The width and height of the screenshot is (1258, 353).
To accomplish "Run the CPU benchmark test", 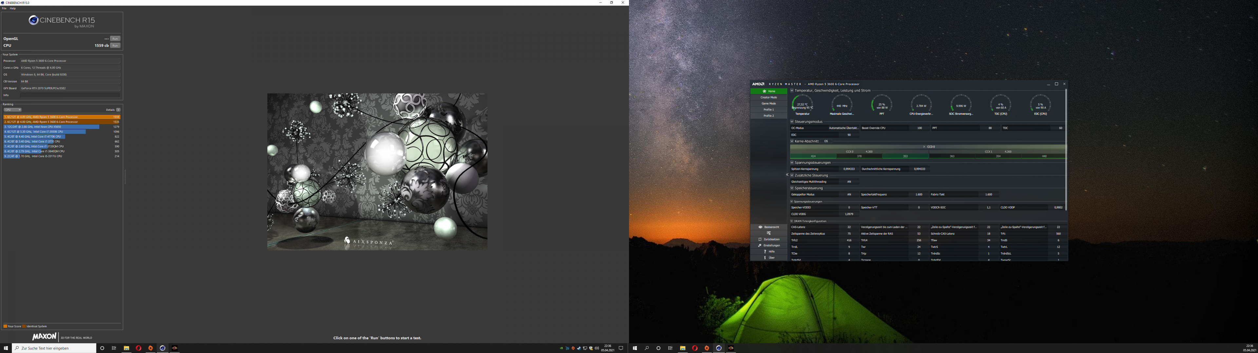I will coord(115,45).
